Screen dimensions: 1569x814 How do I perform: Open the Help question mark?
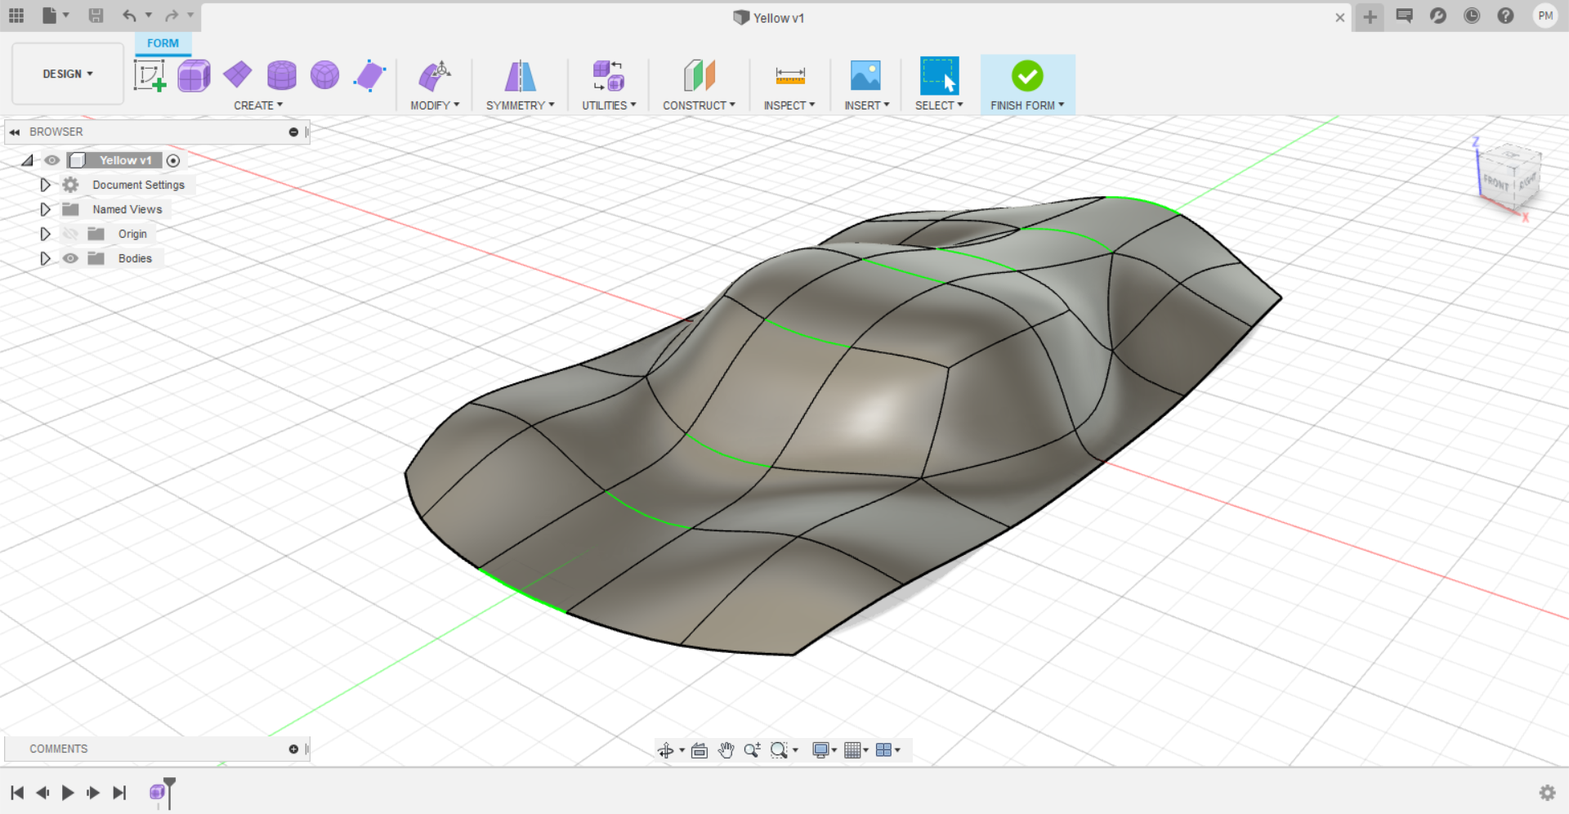(x=1505, y=16)
